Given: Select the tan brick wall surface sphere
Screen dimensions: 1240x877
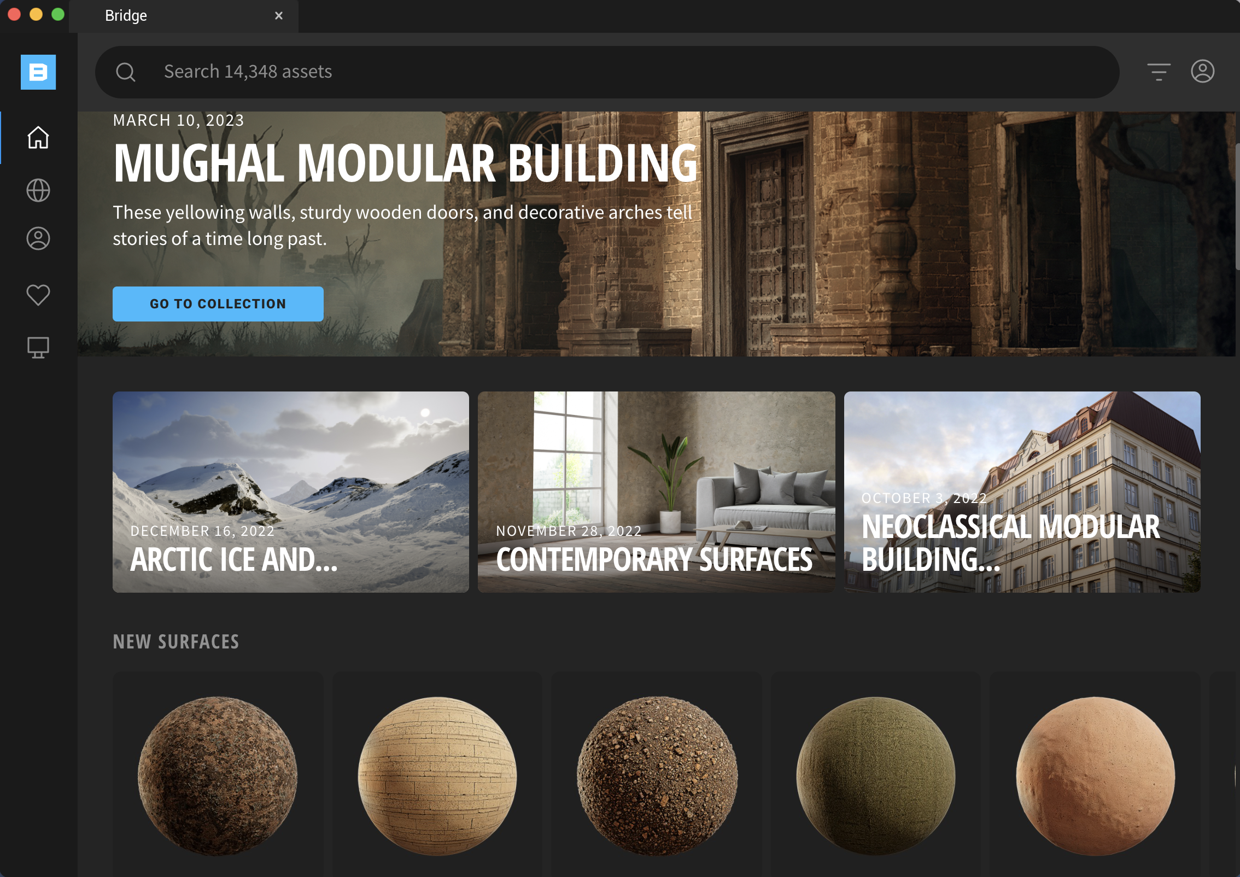Looking at the screenshot, I should pos(437,775).
